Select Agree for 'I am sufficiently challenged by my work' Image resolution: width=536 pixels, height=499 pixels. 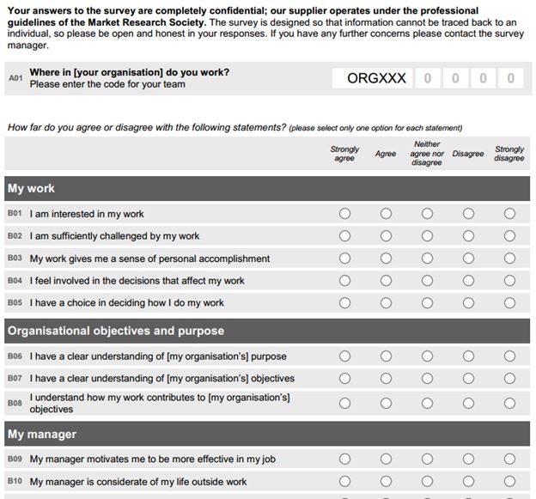(x=386, y=236)
